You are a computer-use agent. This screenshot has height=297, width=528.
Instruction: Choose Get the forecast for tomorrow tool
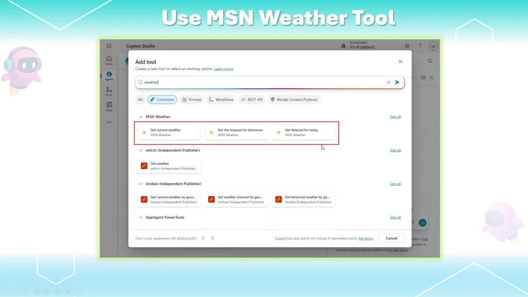[x=236, y=133]
